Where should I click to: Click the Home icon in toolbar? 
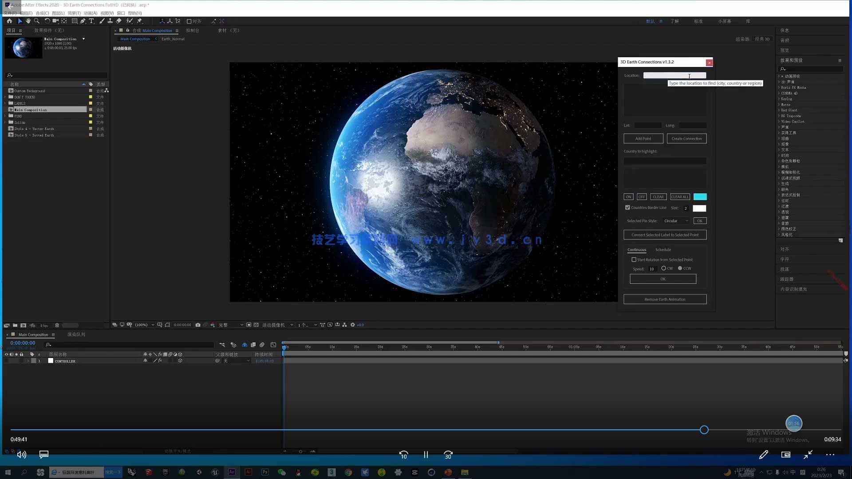pos(9,21)
